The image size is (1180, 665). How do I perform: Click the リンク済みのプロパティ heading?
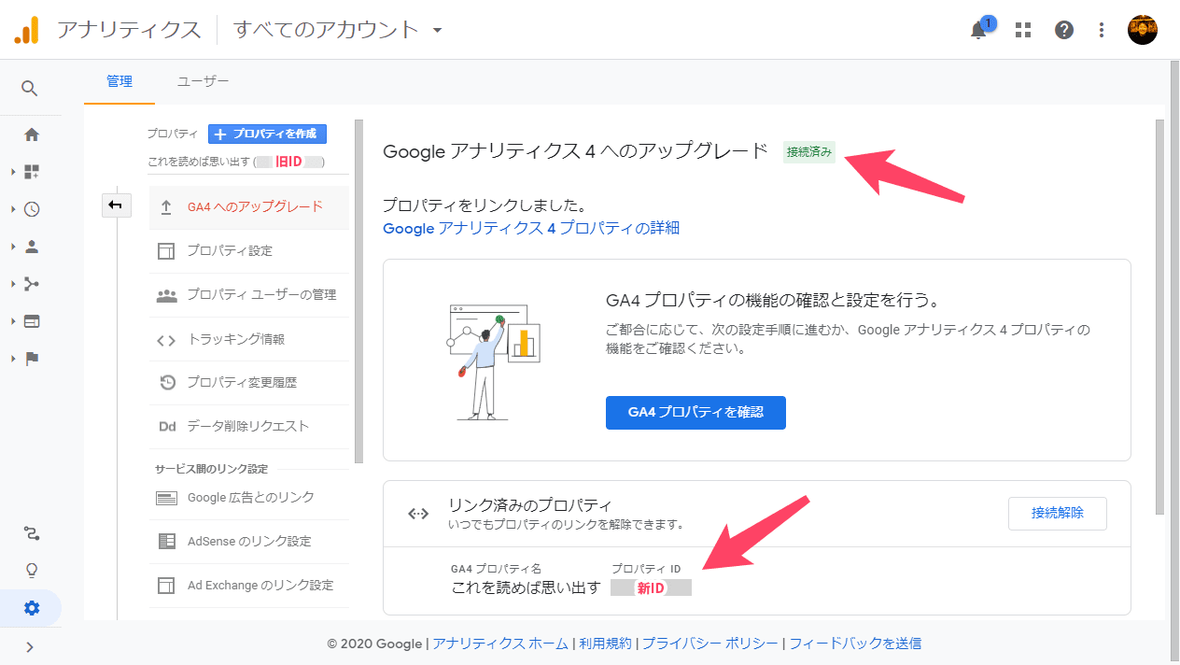pyautogui.click(x=530, y=505)
